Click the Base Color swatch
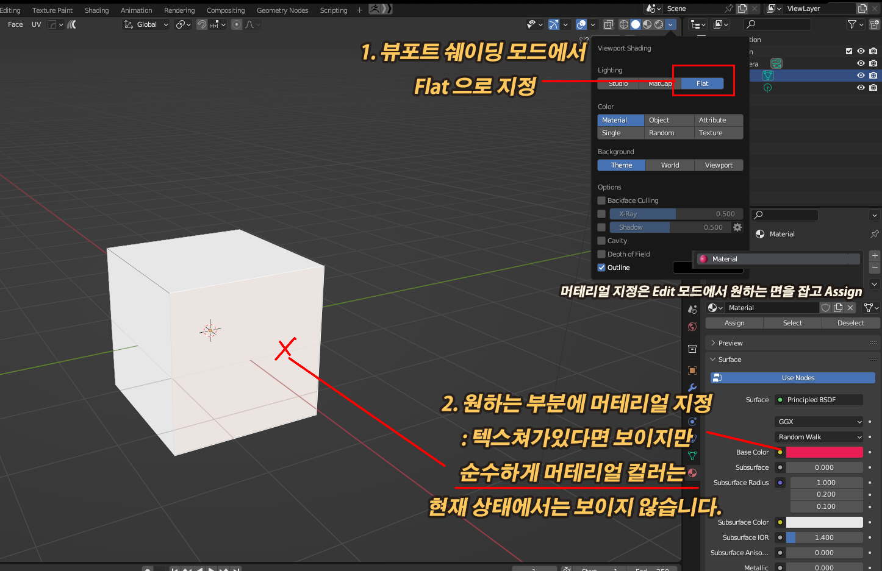 point(824,452)
